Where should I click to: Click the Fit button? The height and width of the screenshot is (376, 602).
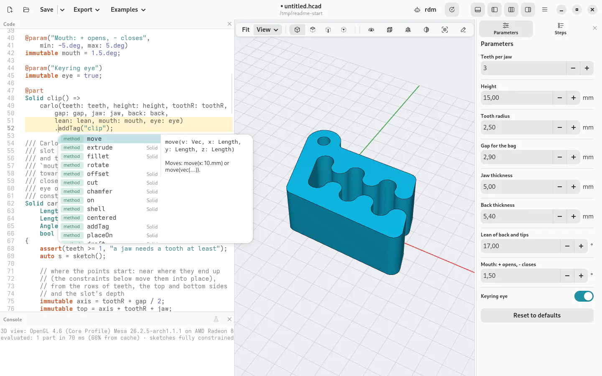tap(246, 30)
